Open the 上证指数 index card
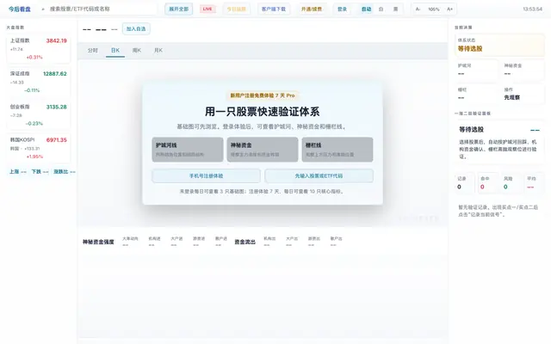Image resolution: width=551 pixels, height=344 pixels. pos(38,49)
